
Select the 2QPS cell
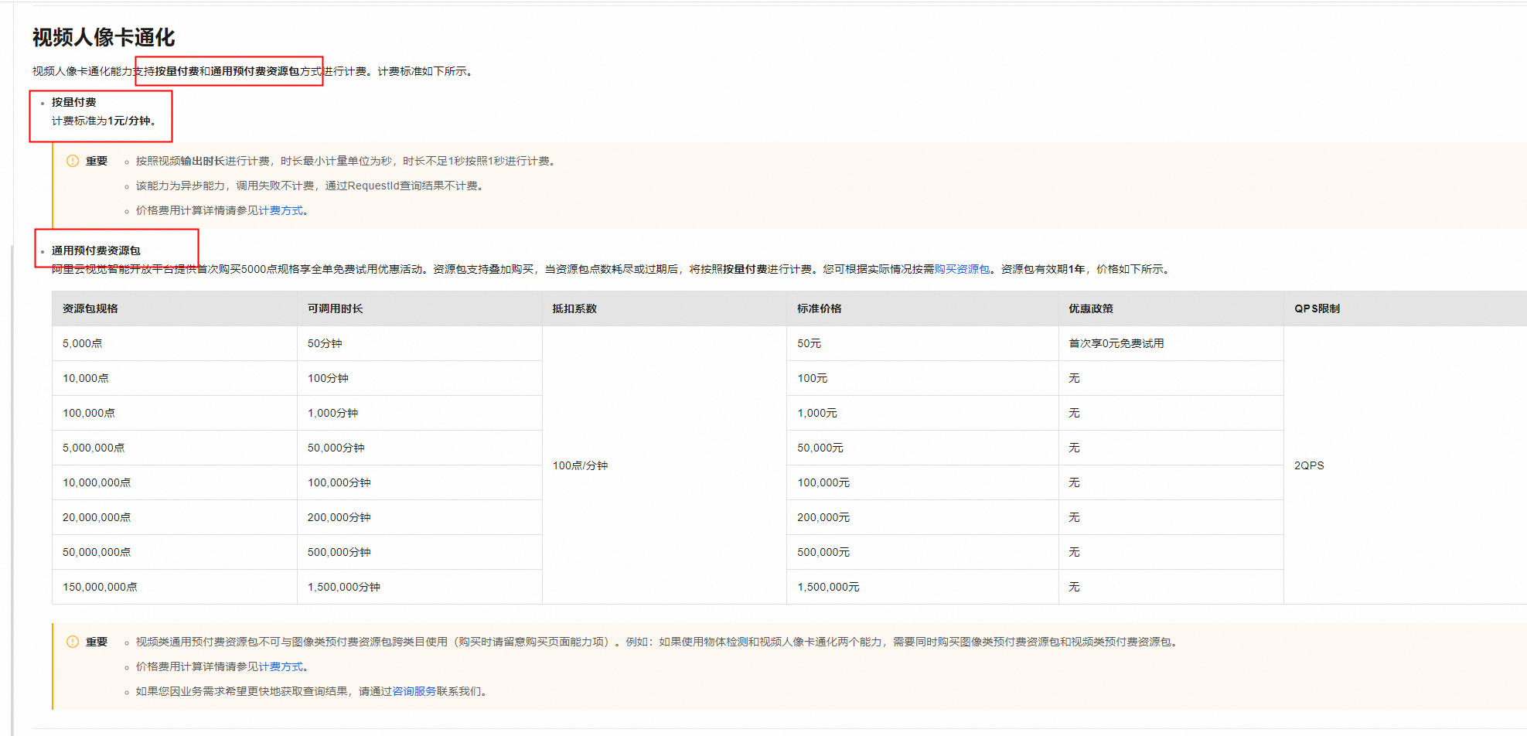[x=1406, y=465]
